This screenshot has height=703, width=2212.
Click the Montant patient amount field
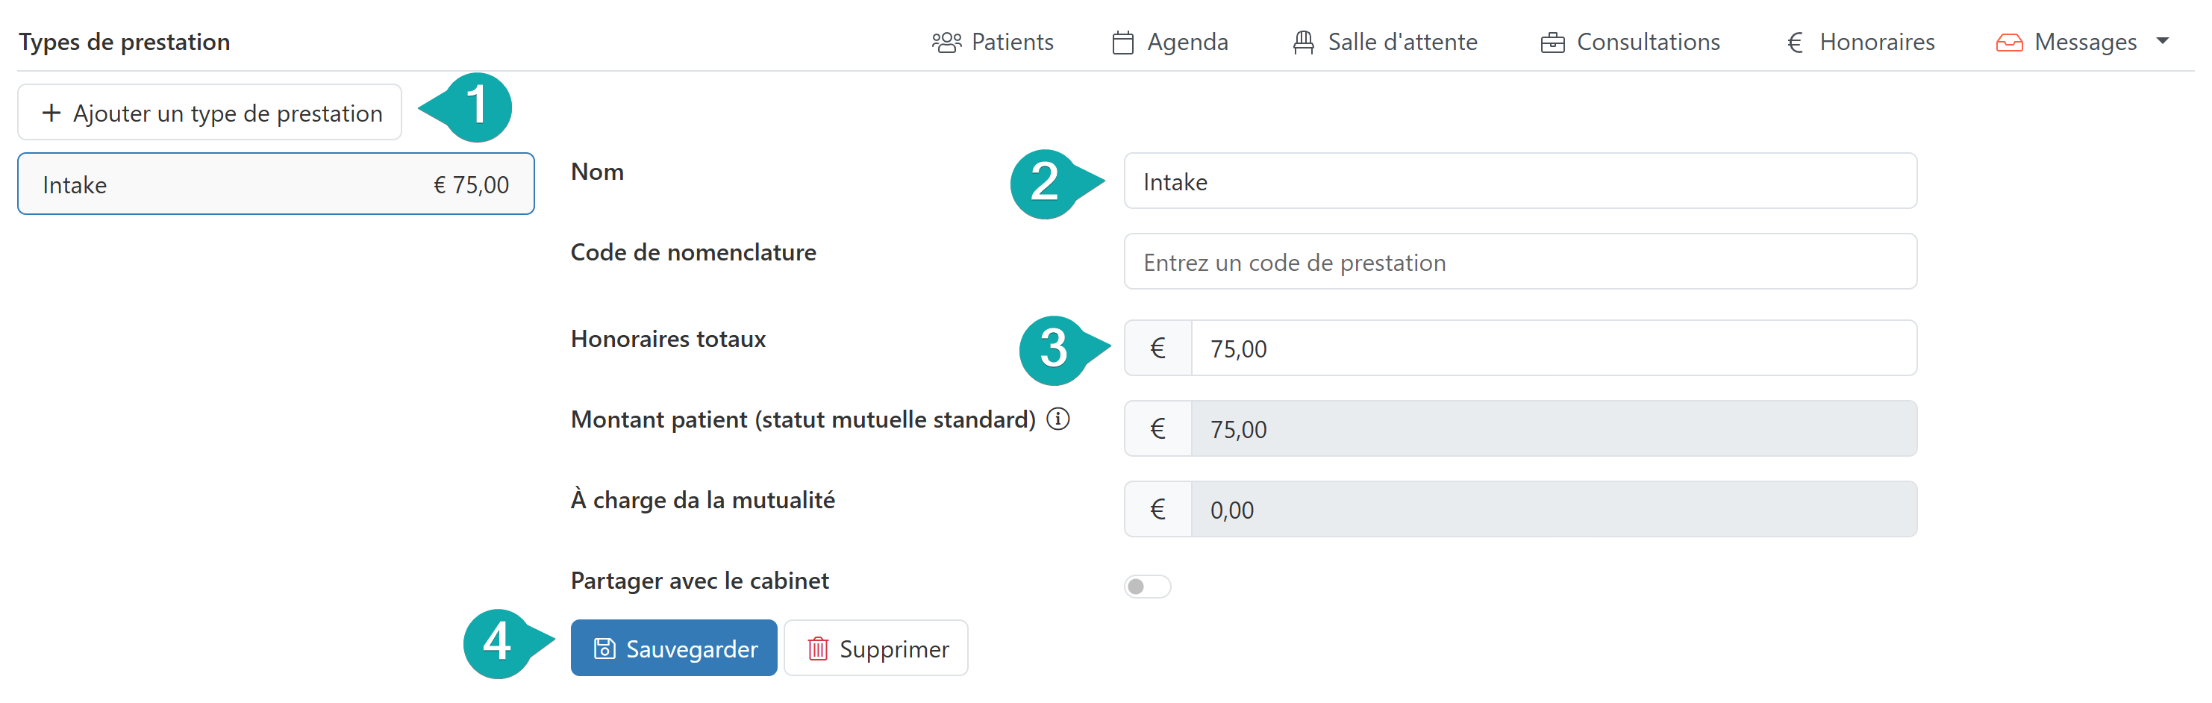(x=1552, y=429)
